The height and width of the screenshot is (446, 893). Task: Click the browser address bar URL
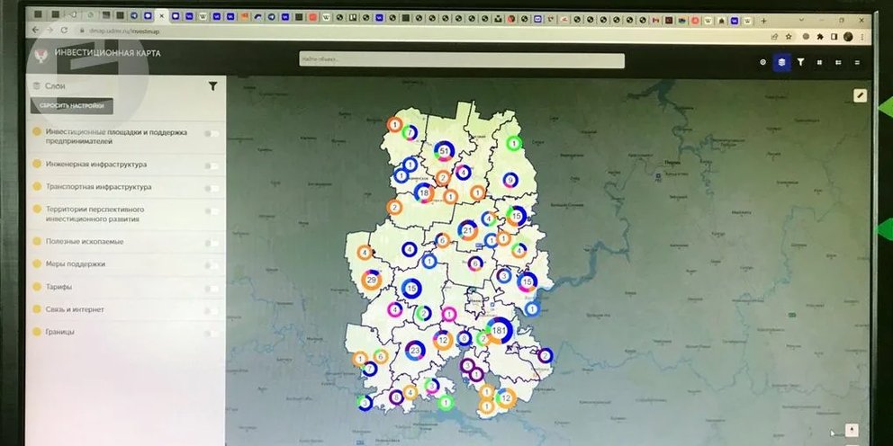124,31
